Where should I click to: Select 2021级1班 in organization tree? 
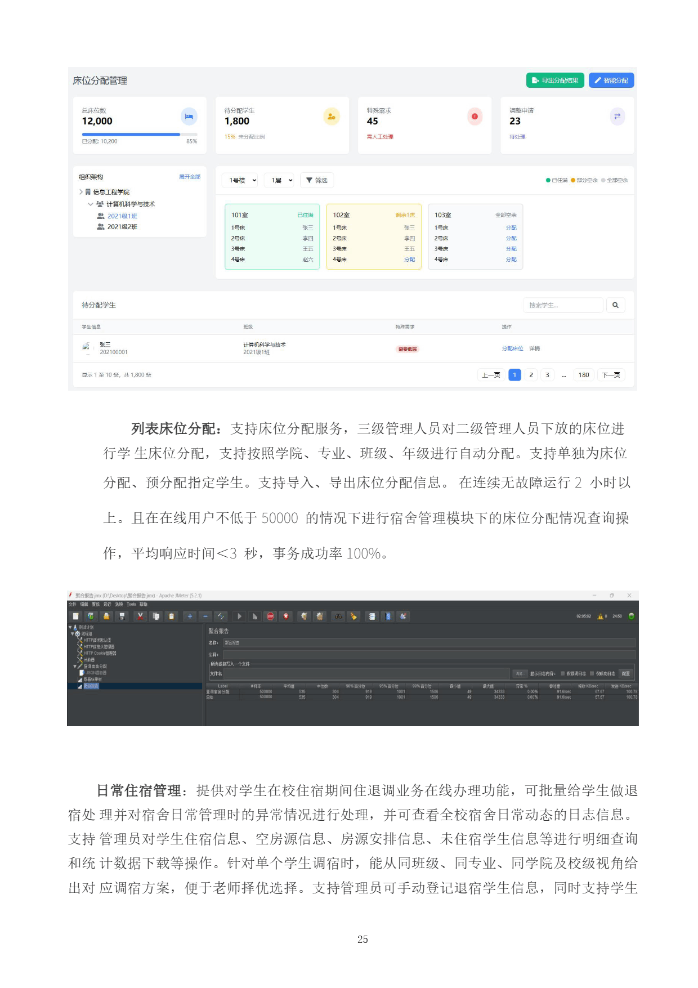pos(122,216)
